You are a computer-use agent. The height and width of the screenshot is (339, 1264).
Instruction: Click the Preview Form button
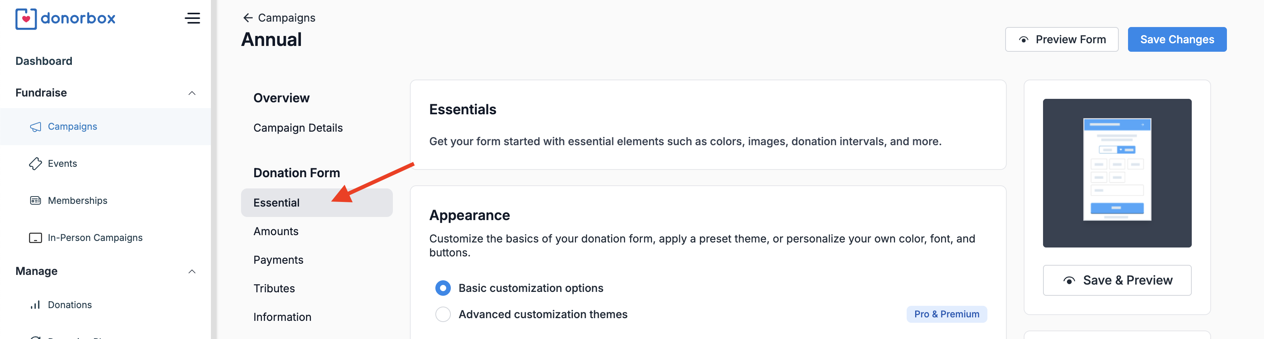pyautogui.click(x=1061, y=39)
